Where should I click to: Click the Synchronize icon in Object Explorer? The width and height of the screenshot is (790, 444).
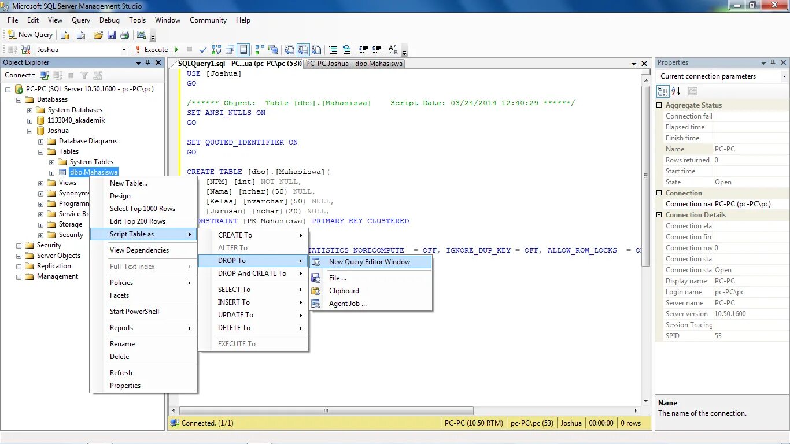[98, 75]
